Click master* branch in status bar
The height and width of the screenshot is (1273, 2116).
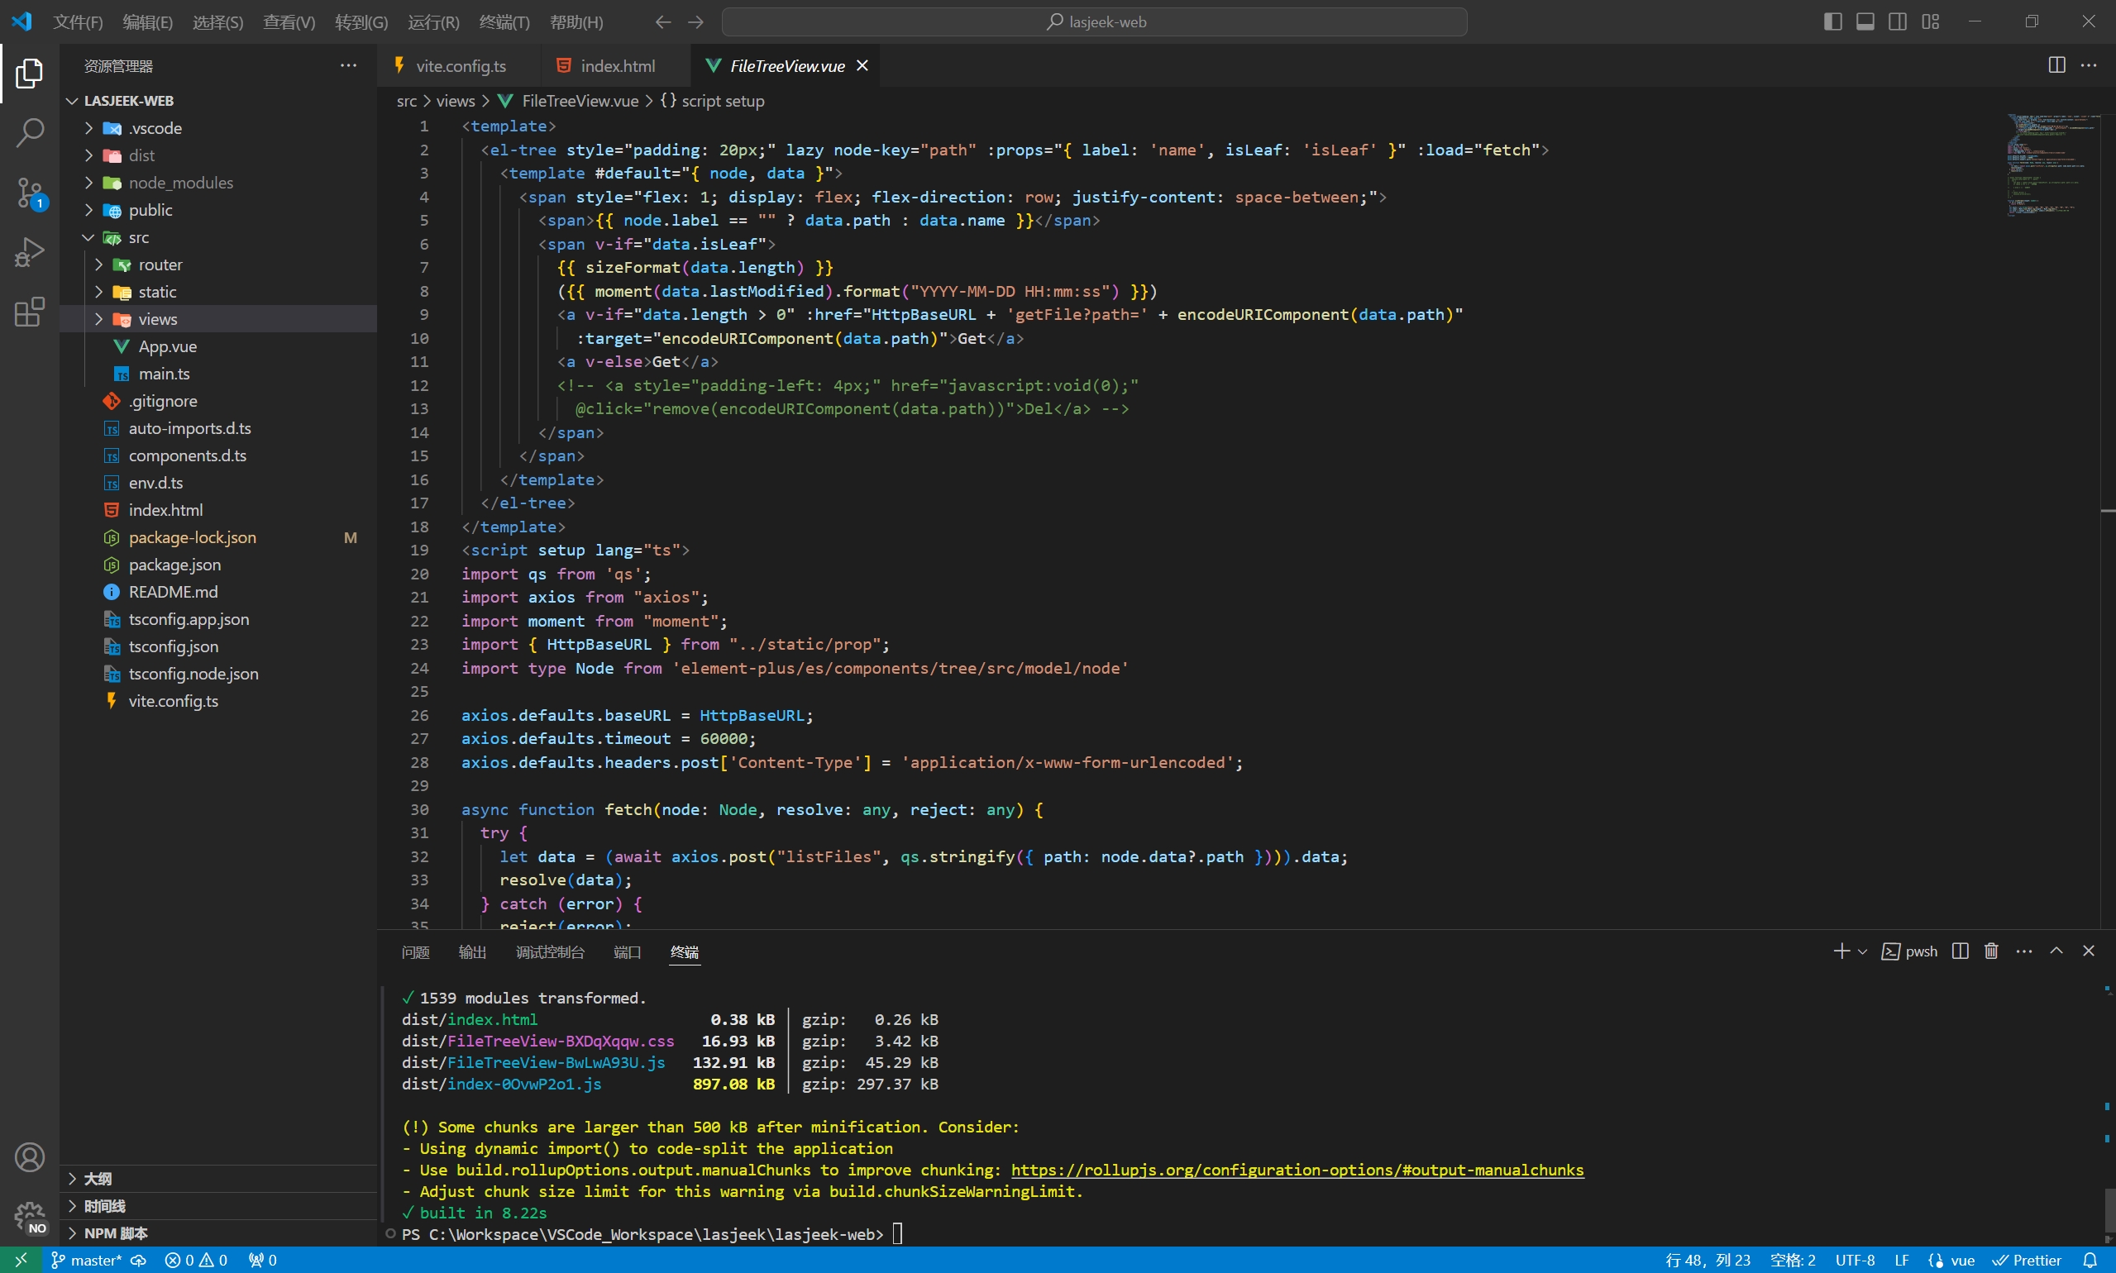pos(87,1260)
